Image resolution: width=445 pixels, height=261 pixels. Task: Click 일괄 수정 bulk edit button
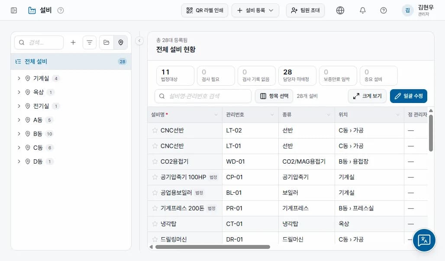(x=408, y=96)
